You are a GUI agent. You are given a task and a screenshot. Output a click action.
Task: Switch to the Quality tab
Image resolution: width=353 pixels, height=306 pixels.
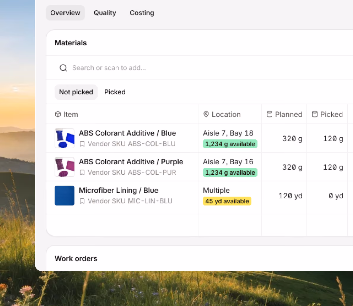coord(105,13)
